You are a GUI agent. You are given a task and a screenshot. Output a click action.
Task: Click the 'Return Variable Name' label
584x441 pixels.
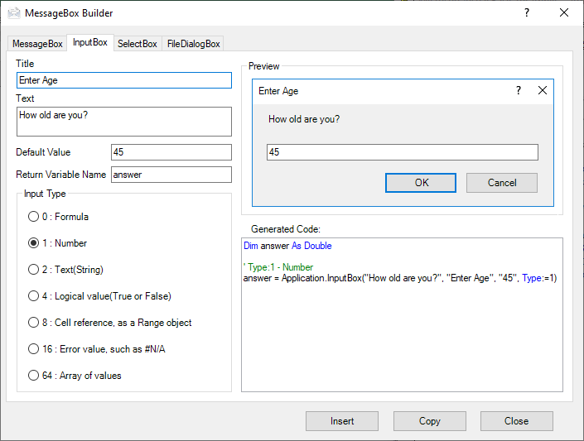61,175
